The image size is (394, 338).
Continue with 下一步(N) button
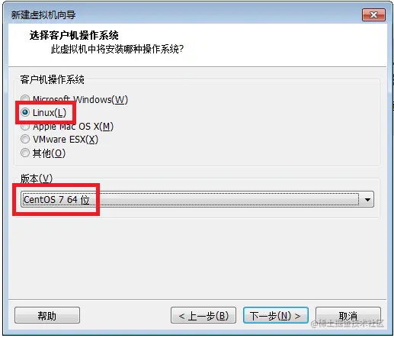point(276,316)
